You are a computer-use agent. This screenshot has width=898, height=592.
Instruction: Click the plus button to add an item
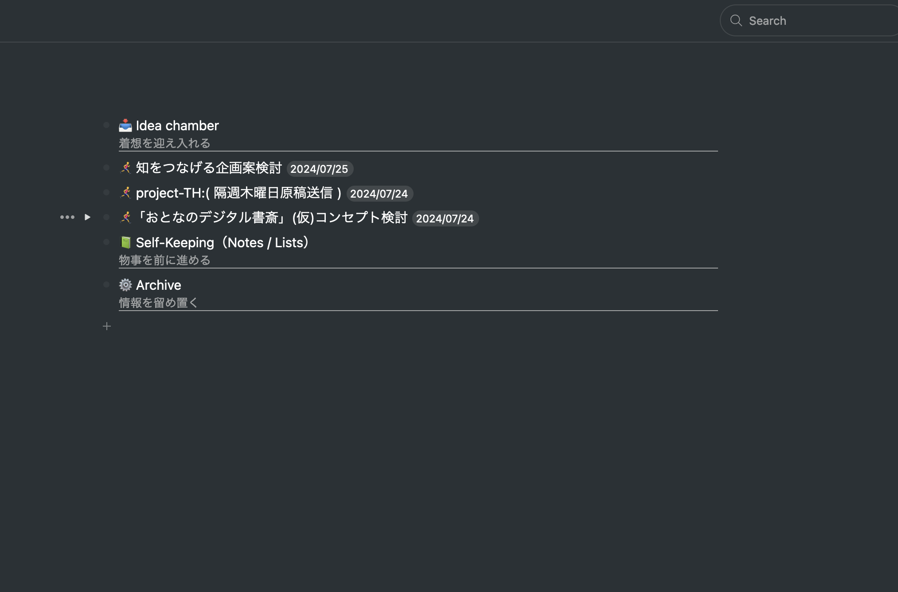click(107, 327)
